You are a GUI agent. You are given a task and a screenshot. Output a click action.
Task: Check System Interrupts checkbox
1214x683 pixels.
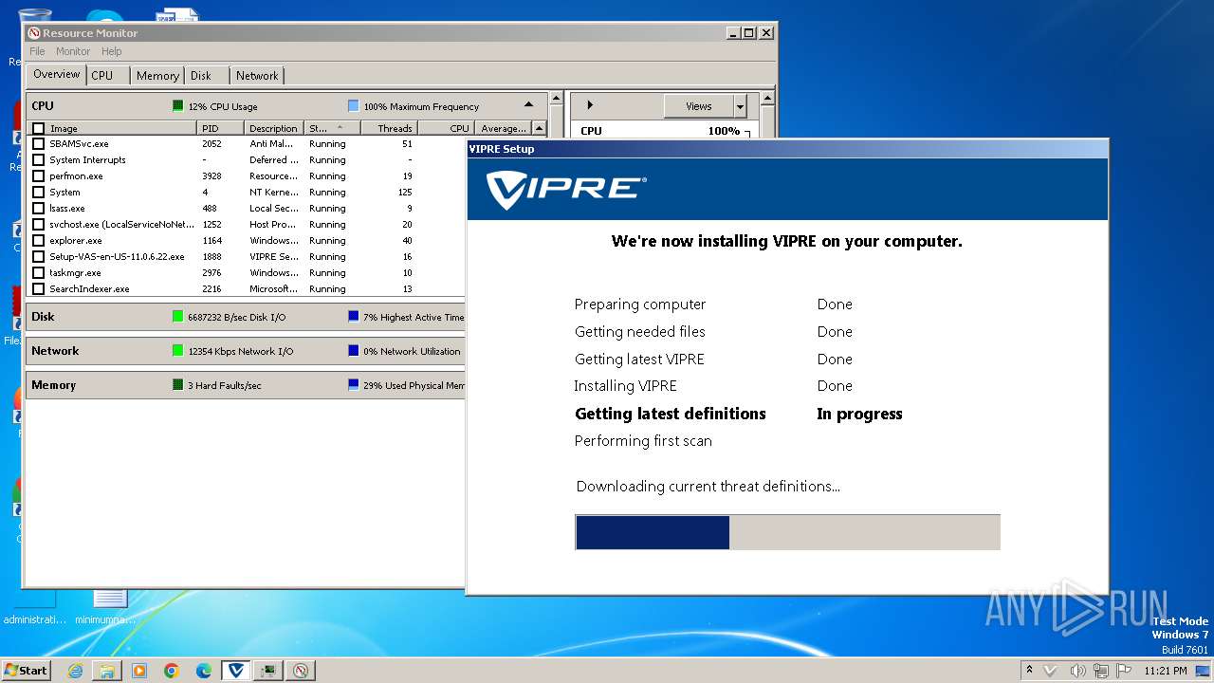coord(38,160)
